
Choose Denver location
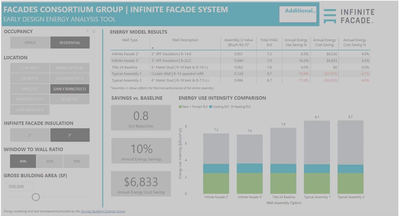(x=30, y=79)
